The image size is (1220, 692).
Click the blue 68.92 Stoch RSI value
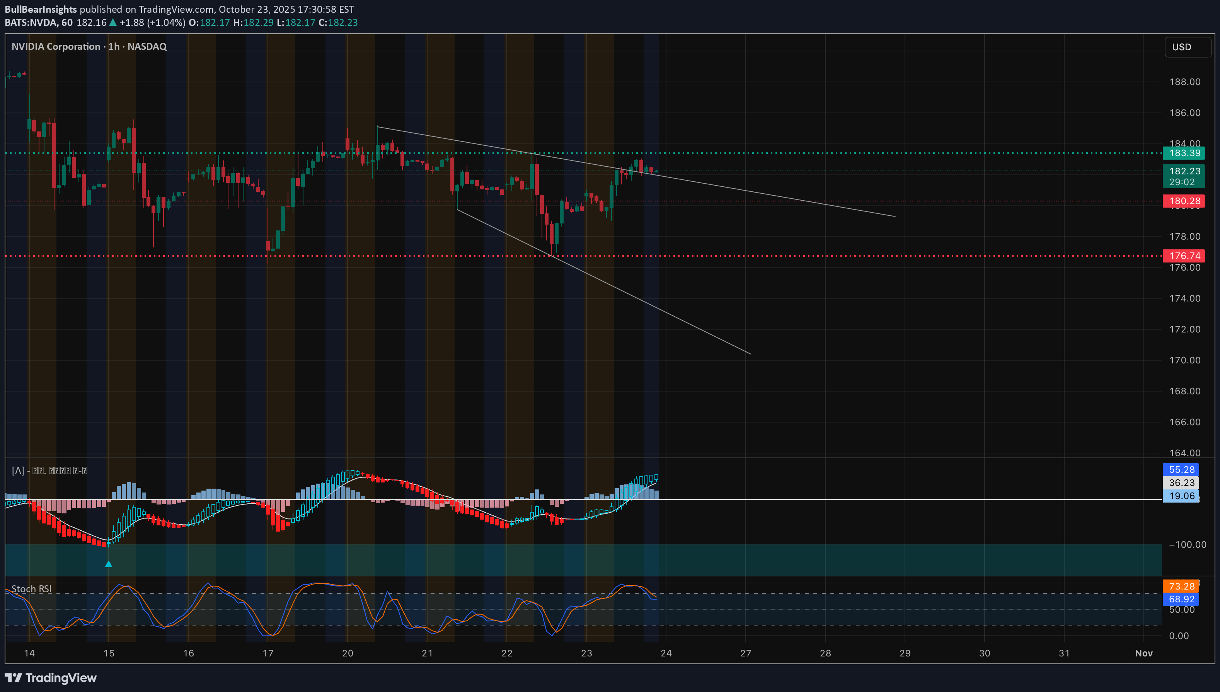pos(1181,599)
